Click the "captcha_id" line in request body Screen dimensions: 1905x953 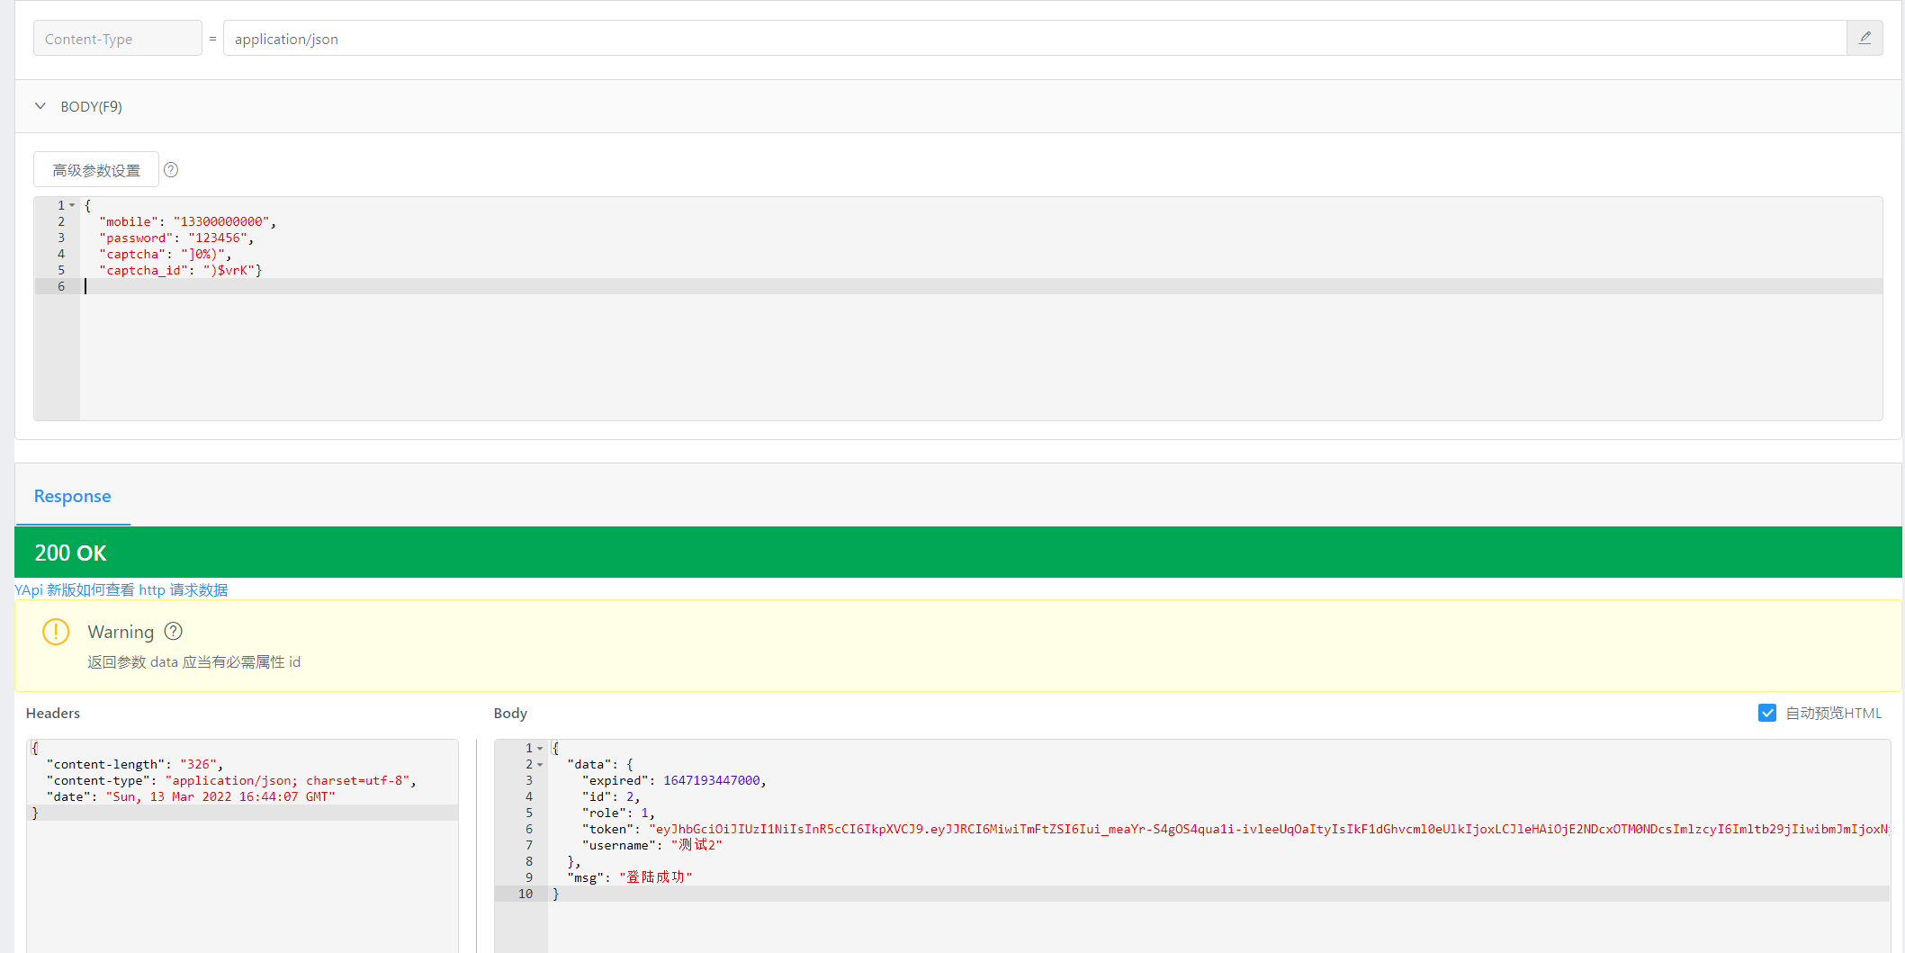(180, 270)
